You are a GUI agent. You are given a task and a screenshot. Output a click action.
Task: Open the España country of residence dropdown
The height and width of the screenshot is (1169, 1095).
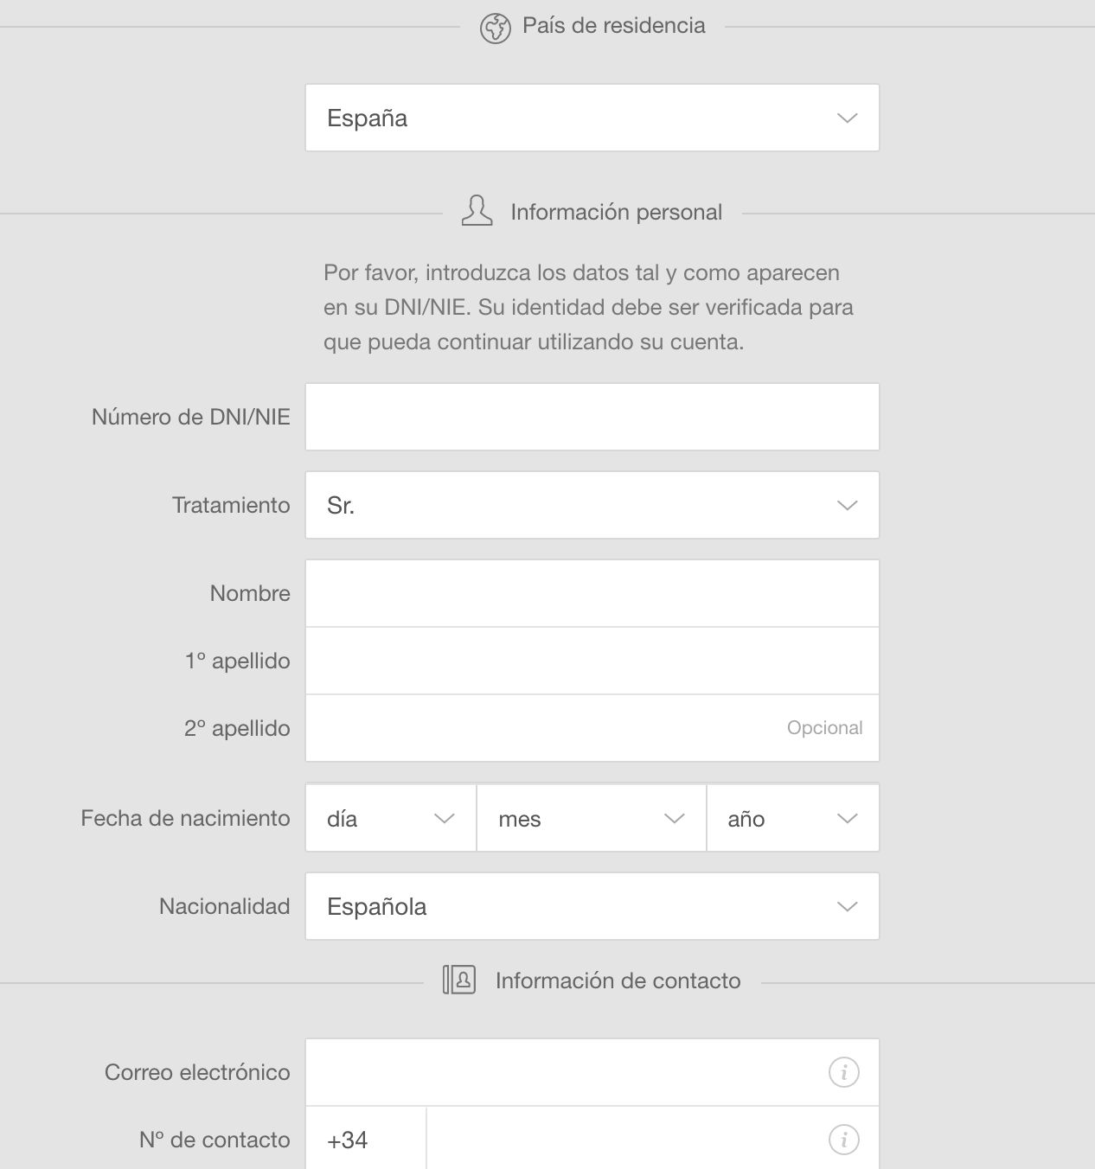click(592, 118)
